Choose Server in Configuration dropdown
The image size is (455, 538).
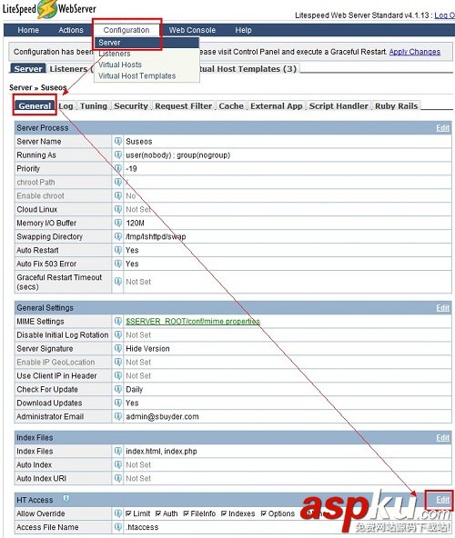pyautogui.click(x=147, y=43)
